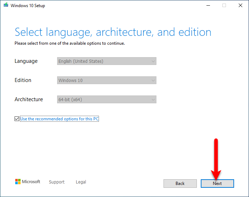This screenshot has height=197, width=249.
Task: Uncheck 'Use the recommended options for this PC'
Action: click(17, 119)
